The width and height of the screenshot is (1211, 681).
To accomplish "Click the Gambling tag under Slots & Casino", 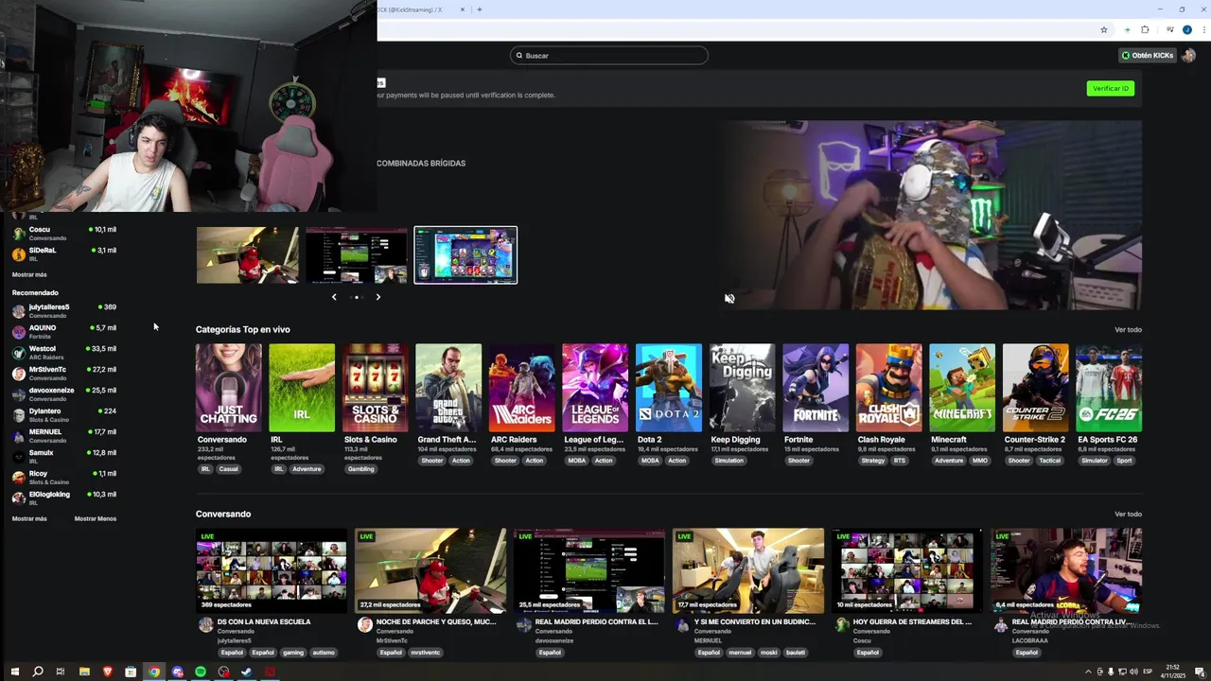I will (360, 469).
